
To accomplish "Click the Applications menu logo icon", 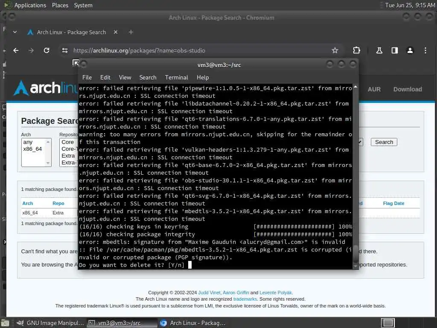I will point(8,5).
